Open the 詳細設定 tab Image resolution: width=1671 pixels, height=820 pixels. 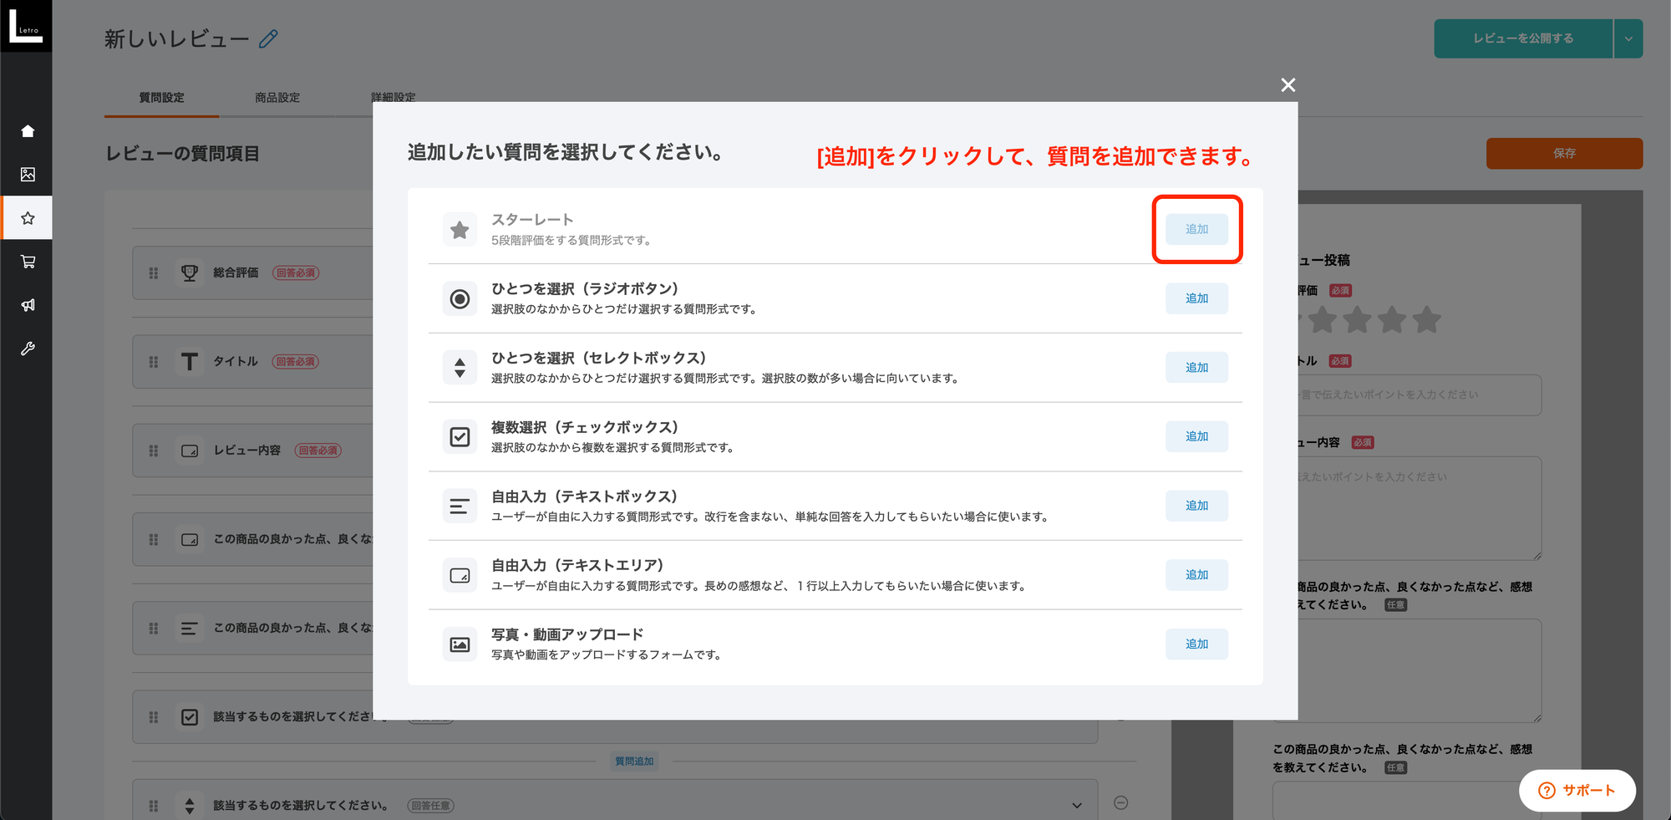coord(394,97)
